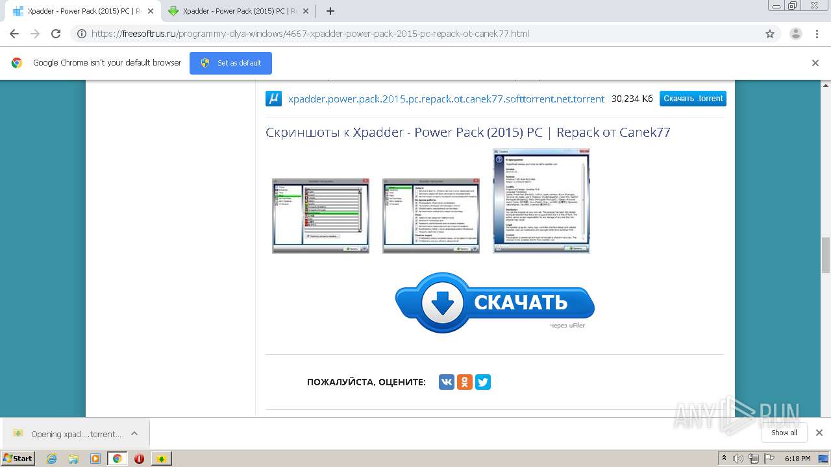The height and width of the screenshot is (467, 831).
Task: Go forward to the next page
Action: point(35,34)
